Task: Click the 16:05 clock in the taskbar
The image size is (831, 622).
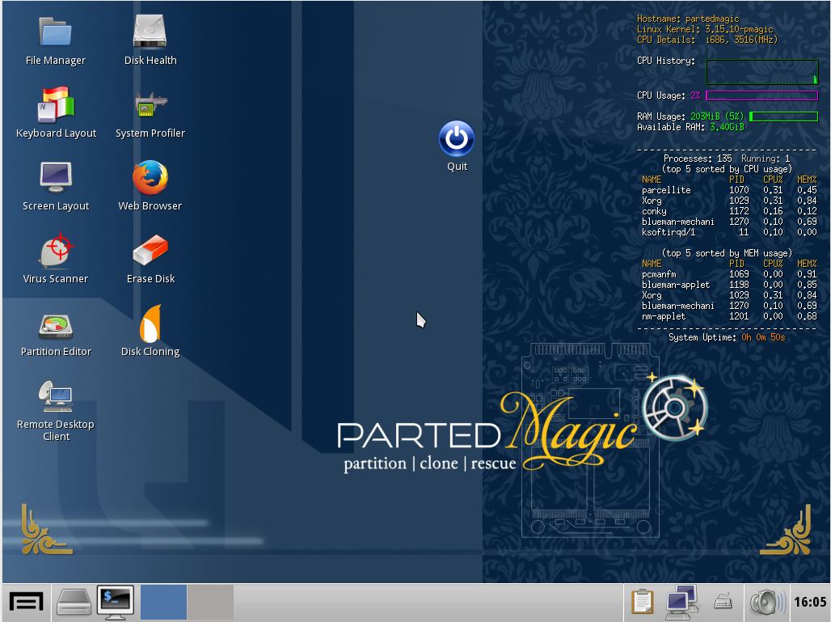Action: click(x=810, y=603)
